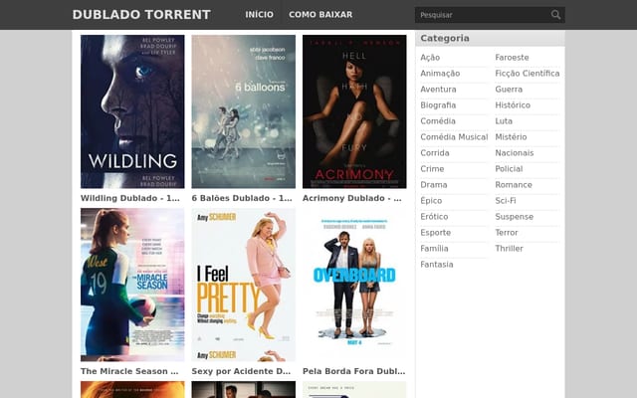
Task: Select the Esporte category
Action: (x=436, y=233)
